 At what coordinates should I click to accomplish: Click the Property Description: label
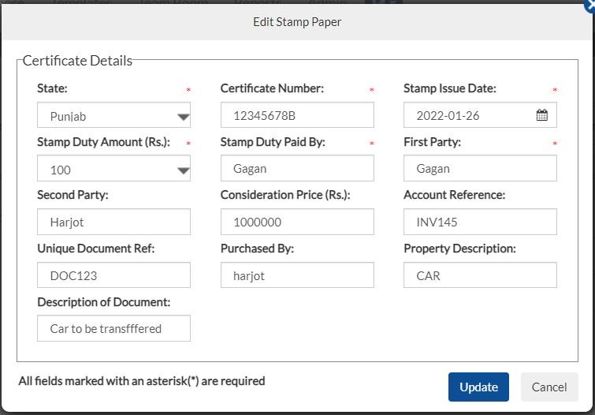coord(459,249)
